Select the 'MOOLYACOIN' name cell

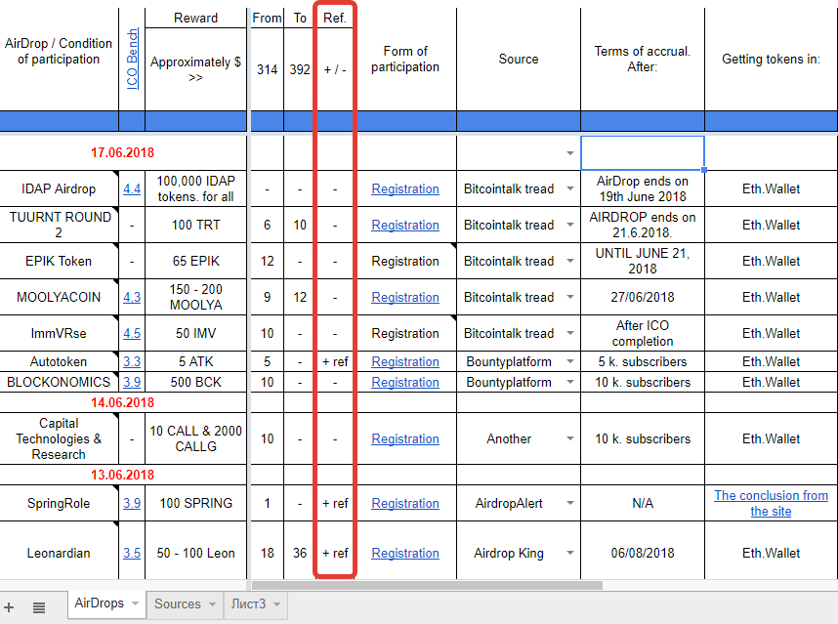click(x=59, y=297)
